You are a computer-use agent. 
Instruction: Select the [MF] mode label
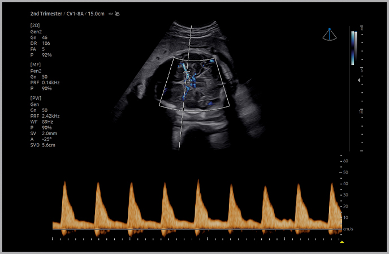(x=35, y=65)
